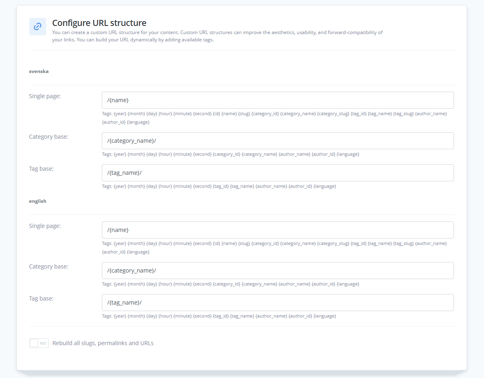Click the tags hint under svenska Tag base
The height and width of the screenshot is (378, 484).
[219, 187]
